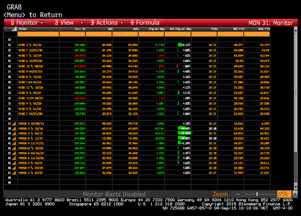The height and width of the screenshot is (216, 301).
Task: Click the Ask column header
Action: [125, 29]
